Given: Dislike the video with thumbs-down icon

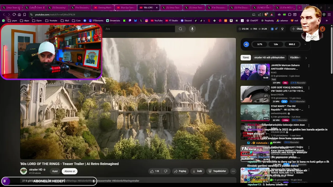Looking at the screenshot, I should [165, 171].
